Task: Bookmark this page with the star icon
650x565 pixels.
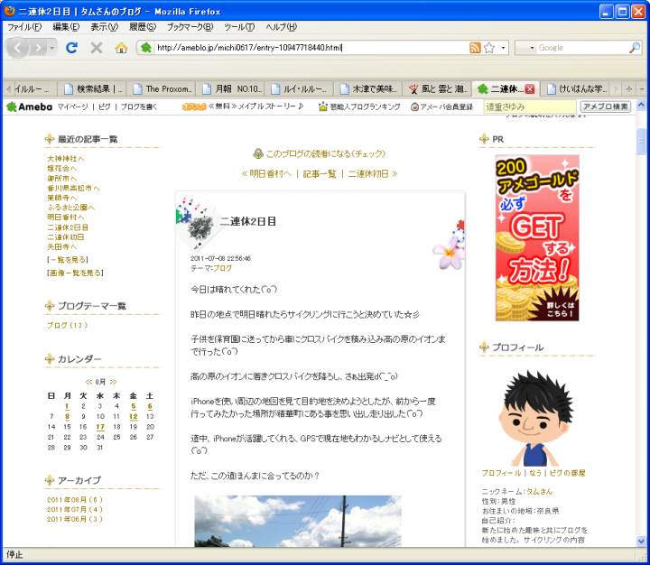Action: click(x=489, y=48)
